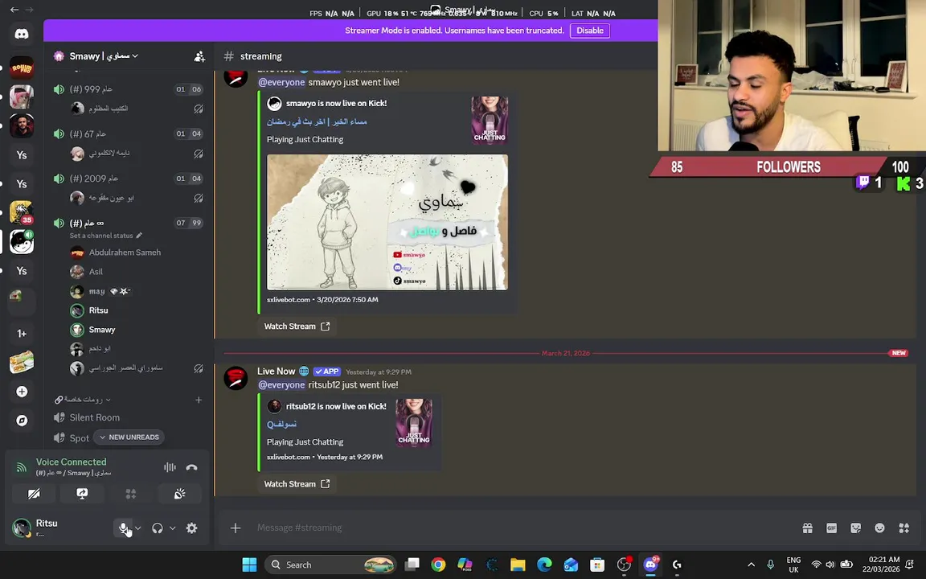This screenshot has width=926, height=579.
Task: Open voice connection status signal icon
Action: point(21,467)
